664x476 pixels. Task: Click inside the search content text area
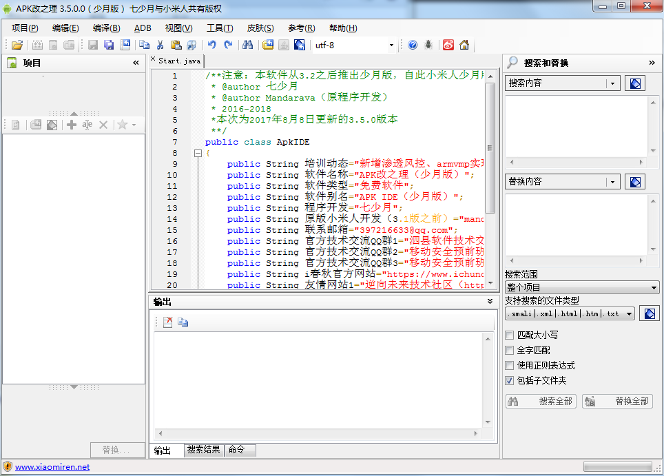coord(577,126)
